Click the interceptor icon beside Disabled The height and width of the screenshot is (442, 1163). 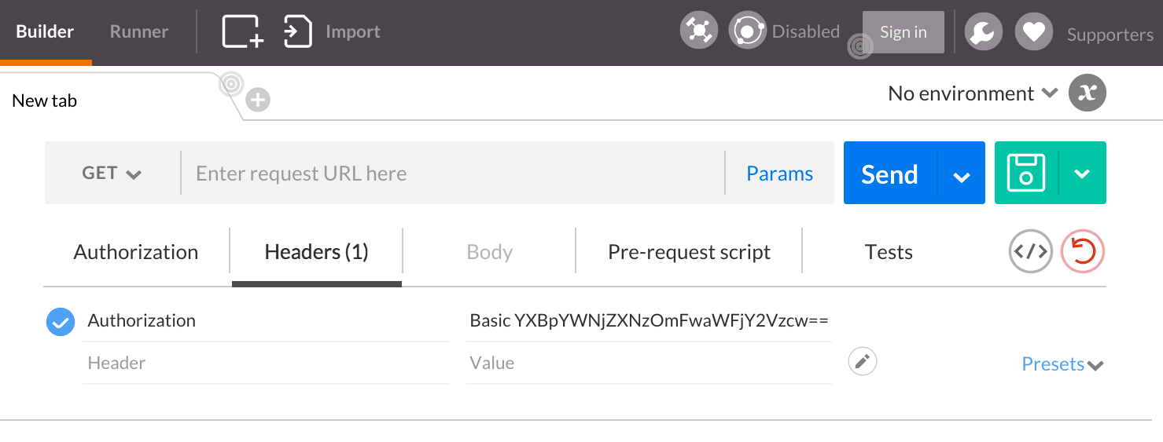click(x=748, y=31)
